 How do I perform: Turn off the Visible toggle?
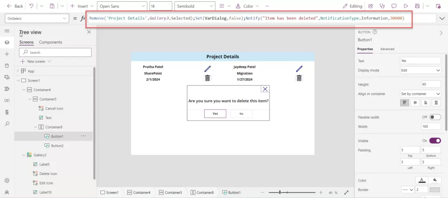click(435, 140)
